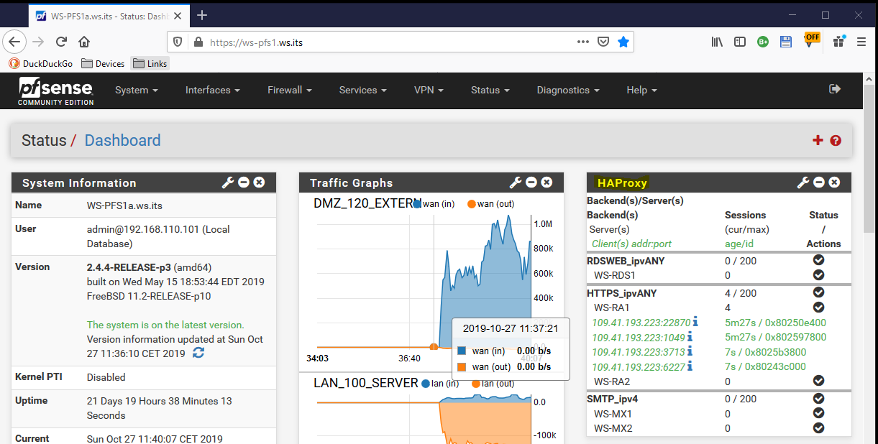Viewport: 878px width, 444px height.
Task: Open dashboard help question mark icon
Action: click(836, 141)
